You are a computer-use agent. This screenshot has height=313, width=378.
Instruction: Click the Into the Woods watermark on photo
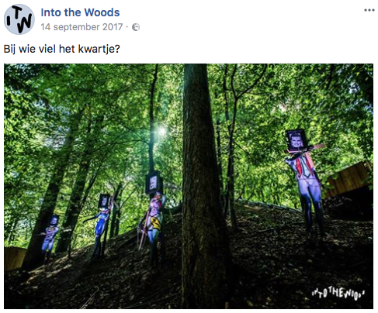pyautogui.click(x=338, y=294)
